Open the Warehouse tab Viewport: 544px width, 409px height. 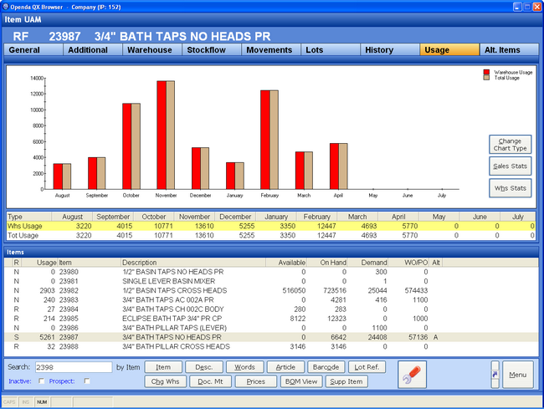(x=152, y=50)
